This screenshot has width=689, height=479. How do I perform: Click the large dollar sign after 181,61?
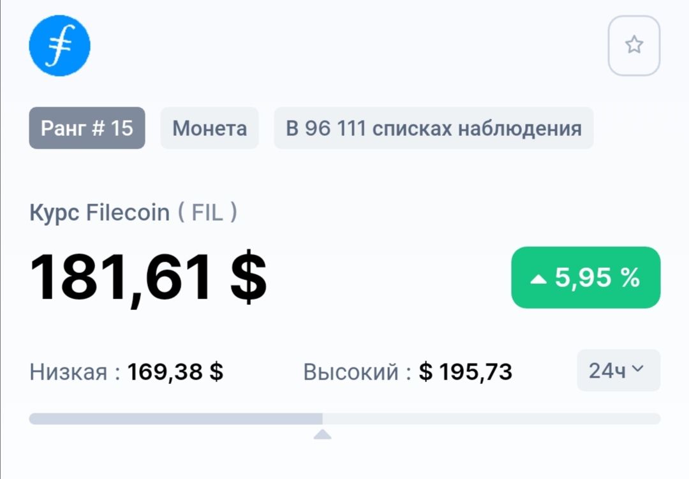point(248,278)
